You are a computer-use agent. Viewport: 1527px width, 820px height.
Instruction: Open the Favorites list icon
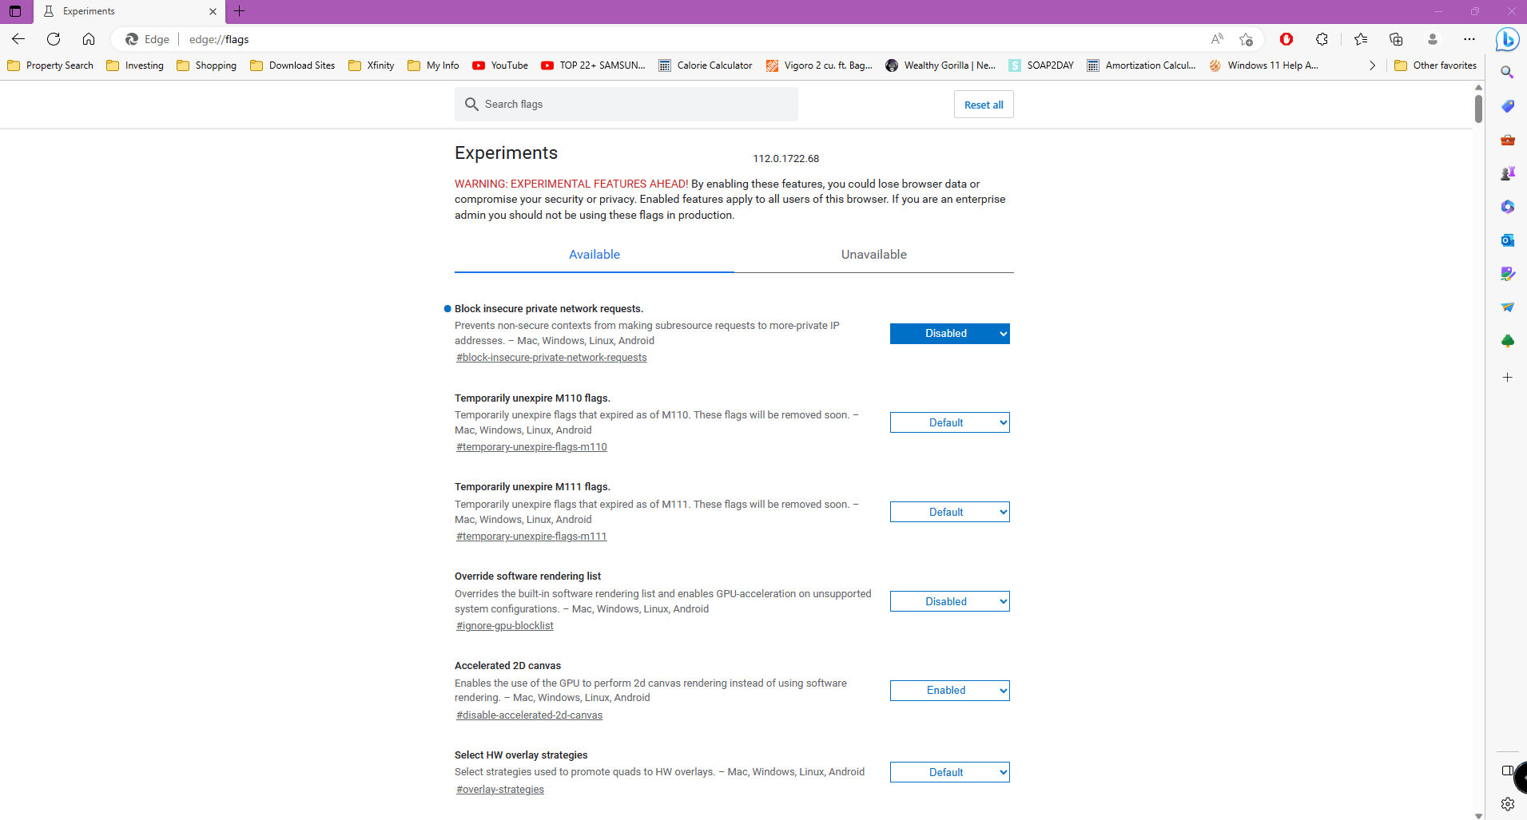(x=1361, y=39)
